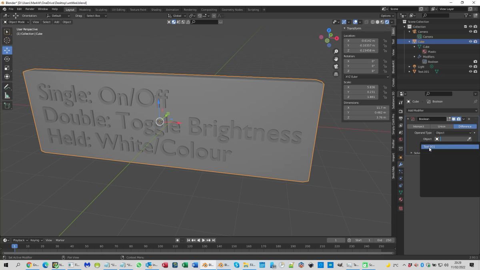Switch orthographic/perspective grid icon

pyautogui.click(x=336, y=74)
